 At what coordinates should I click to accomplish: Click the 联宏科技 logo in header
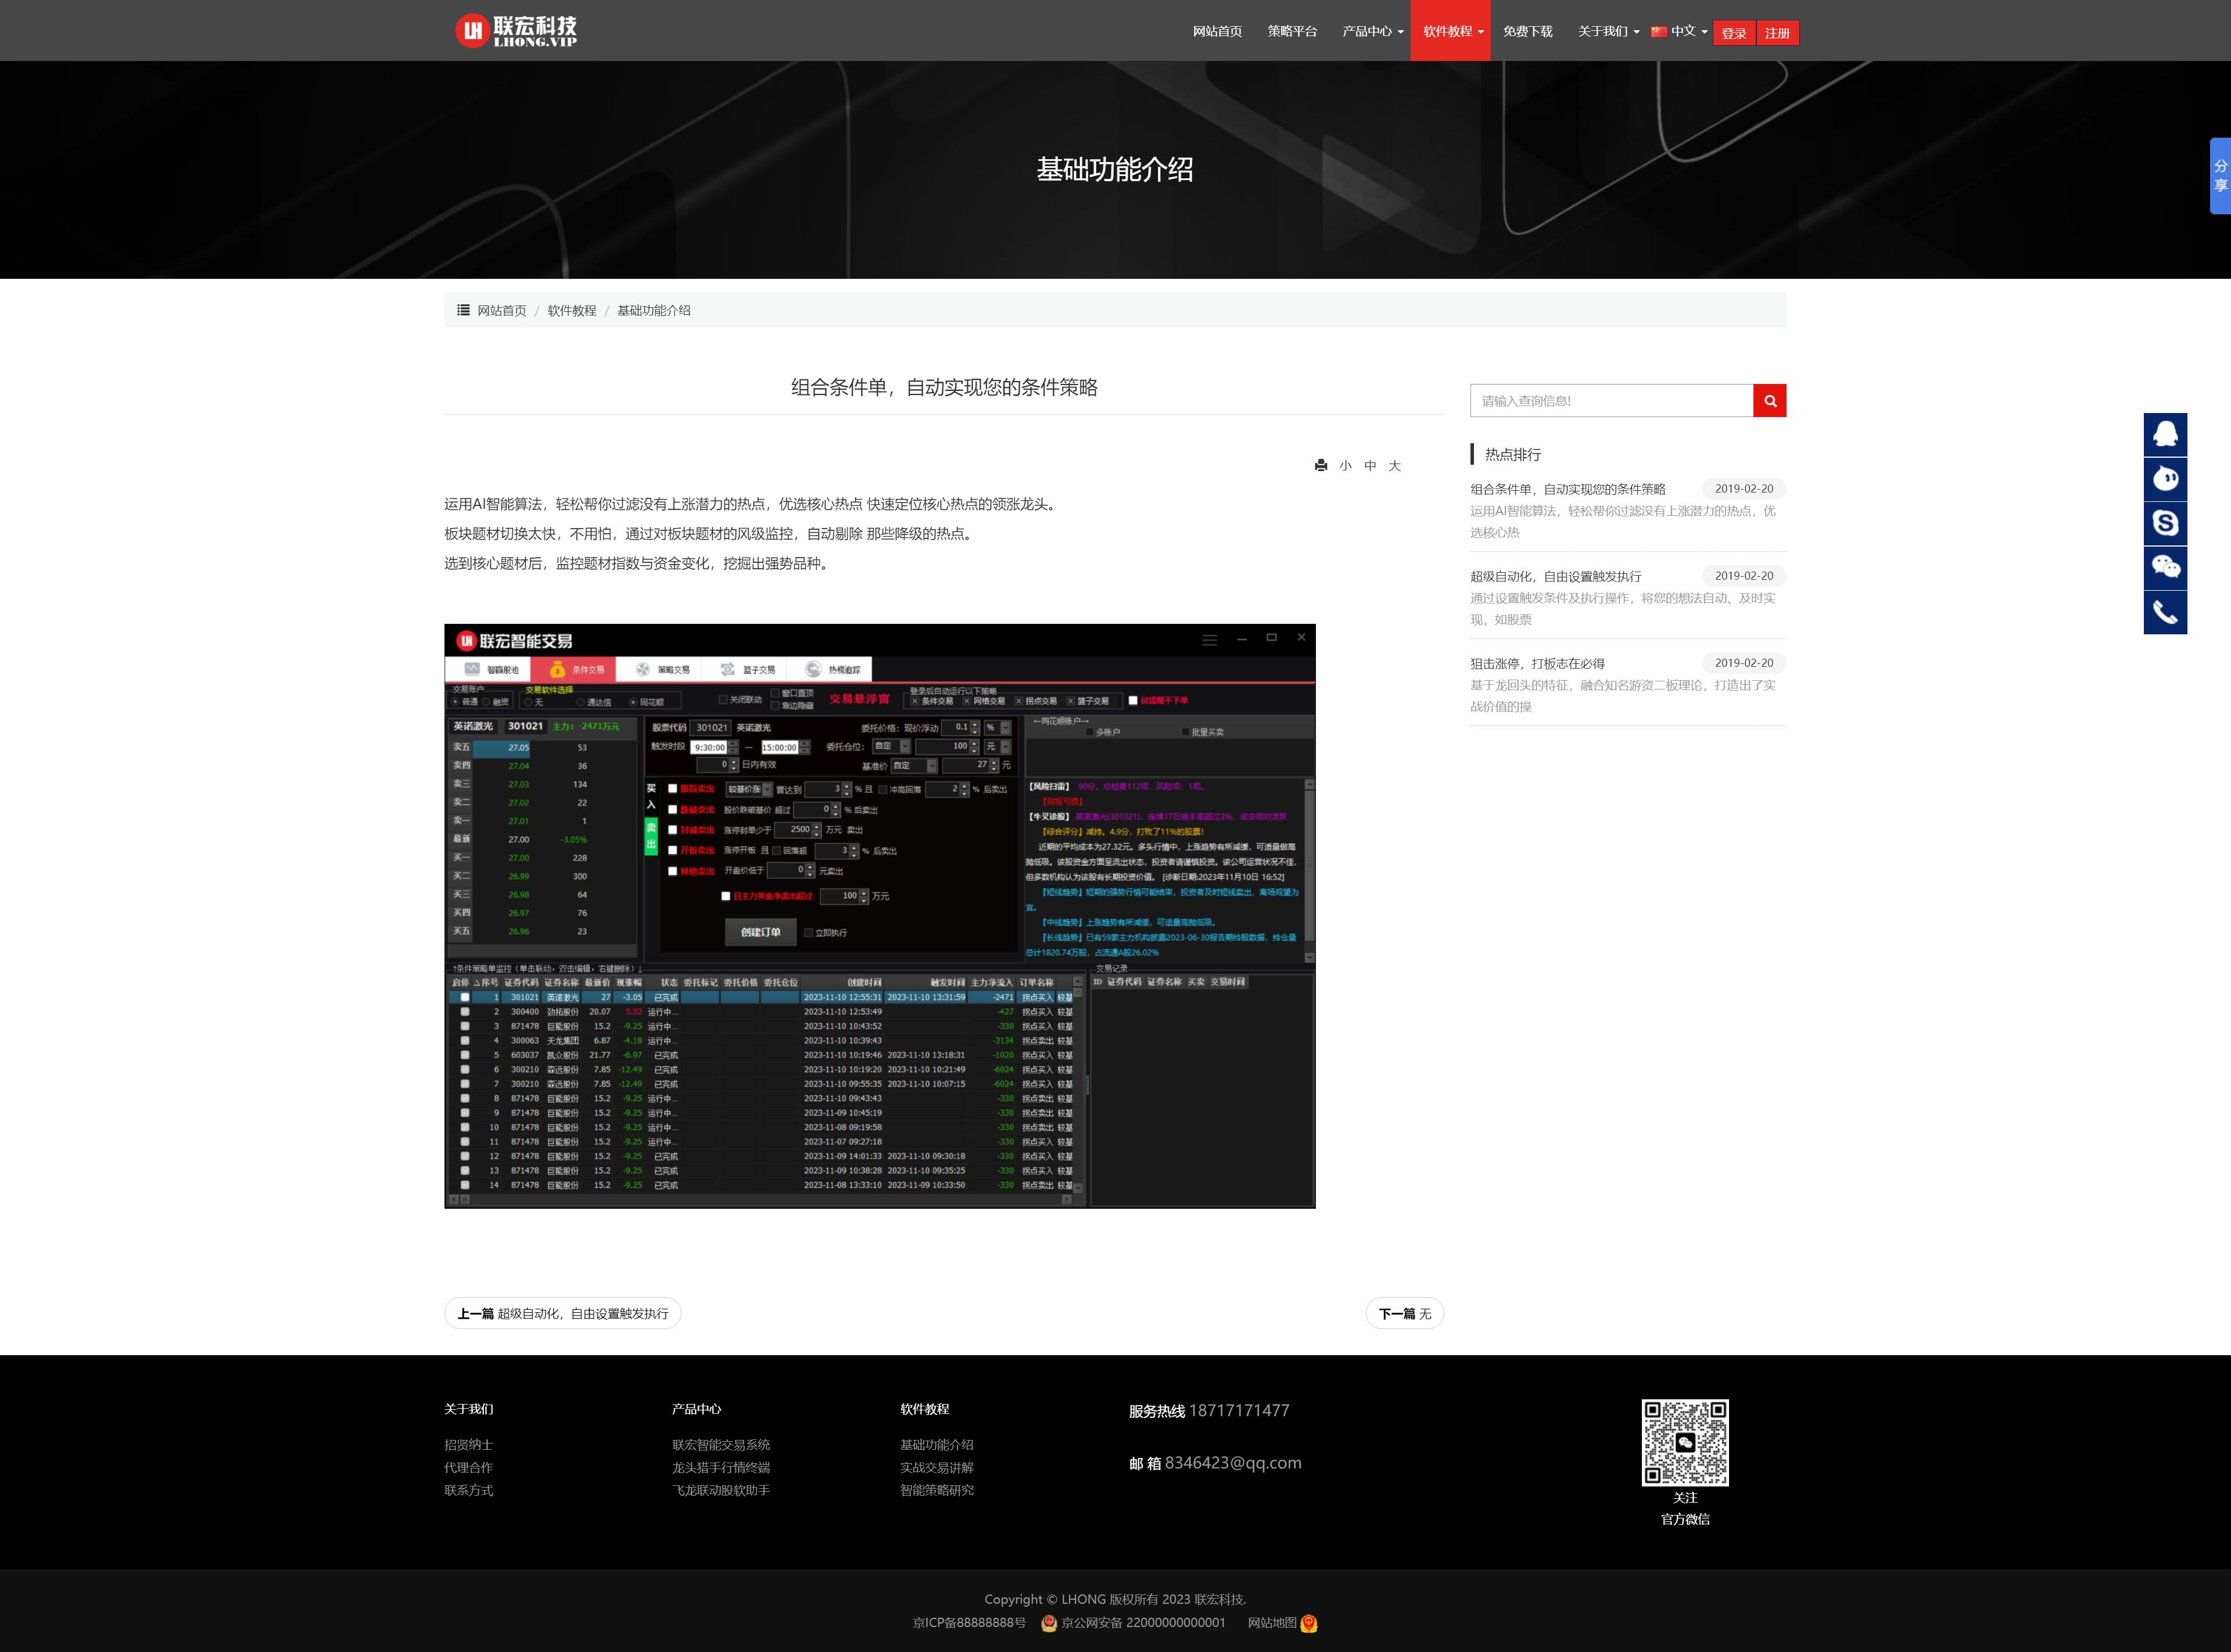pos(516,31)
